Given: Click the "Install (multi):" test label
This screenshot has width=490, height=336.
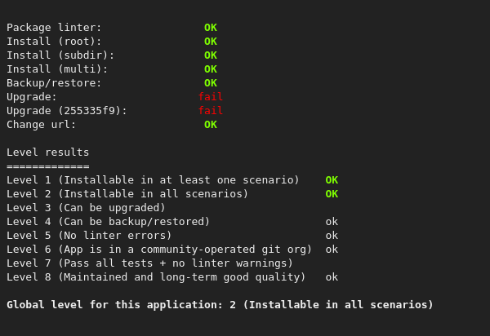Looking at the screenshot, I should [x=57, y=69].
